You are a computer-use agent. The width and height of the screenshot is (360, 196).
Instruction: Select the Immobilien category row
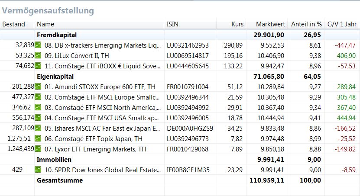[53, 159]
